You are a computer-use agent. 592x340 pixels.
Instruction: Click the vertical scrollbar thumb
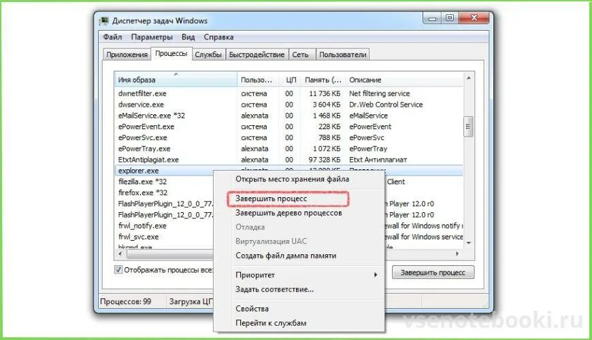point(468,126)
